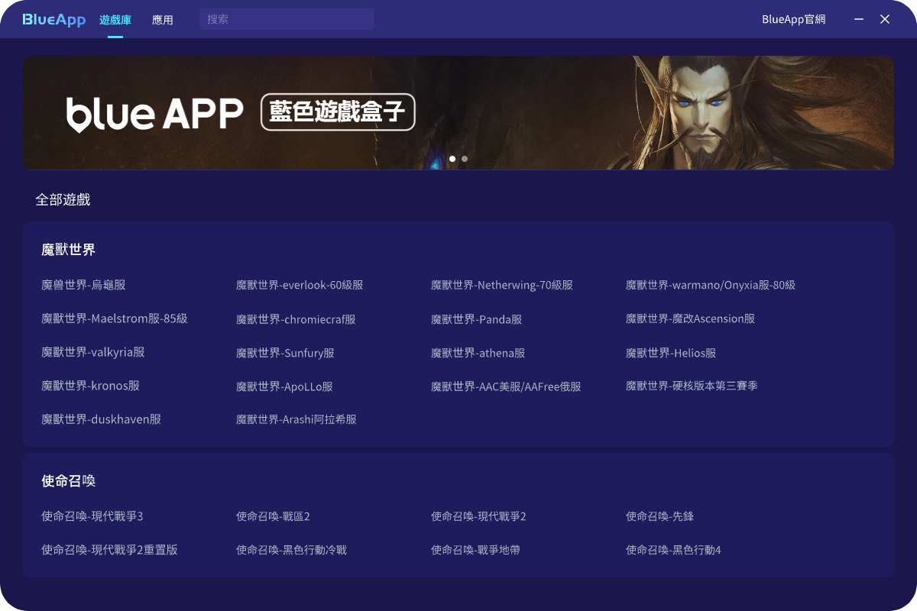917x611 pixels.
Task: Open 使命召喚-黑色行動4
Action: pyautogui.click(x=673, y=550)
